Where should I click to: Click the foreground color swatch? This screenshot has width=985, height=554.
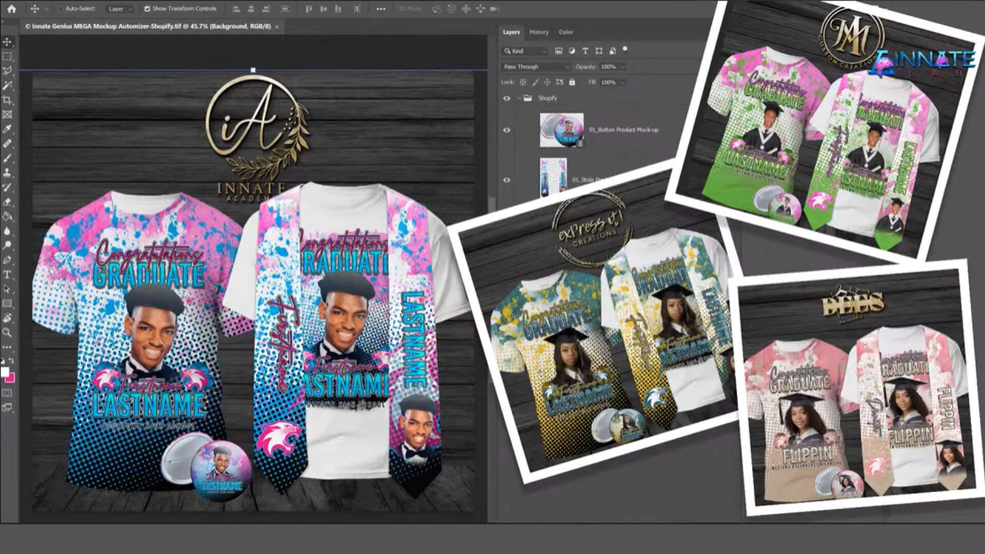(5, 372)
